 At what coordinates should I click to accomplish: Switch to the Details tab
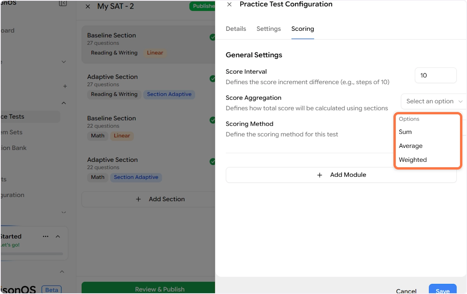click(x=236, y=29)
